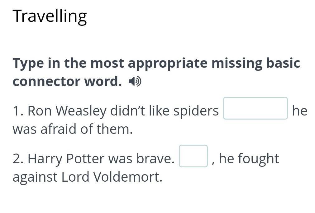Focus the blank after "Harry Potter was brave."

click(x=193, y=156)
